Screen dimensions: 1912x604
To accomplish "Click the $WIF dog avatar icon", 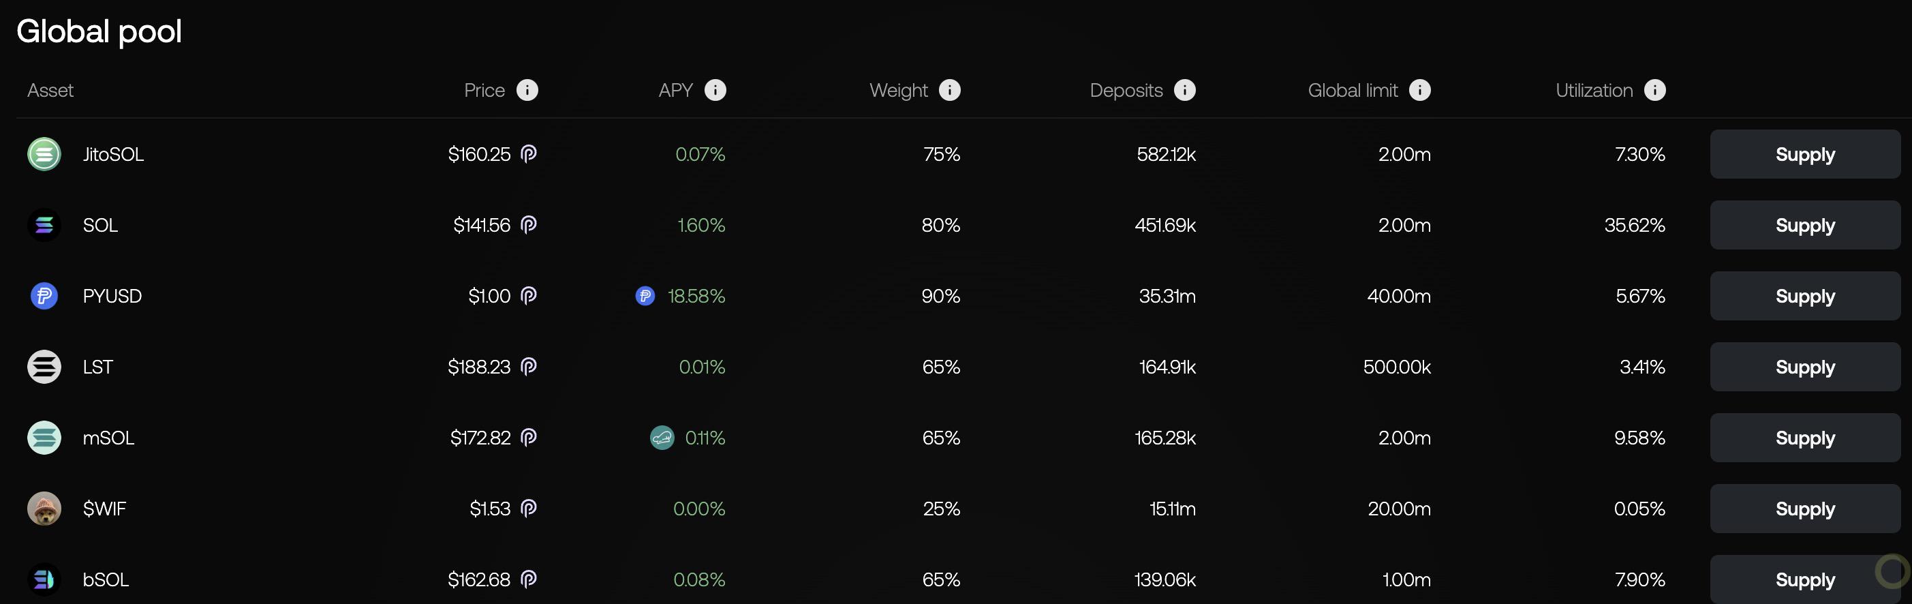I will tap(44, 508).
